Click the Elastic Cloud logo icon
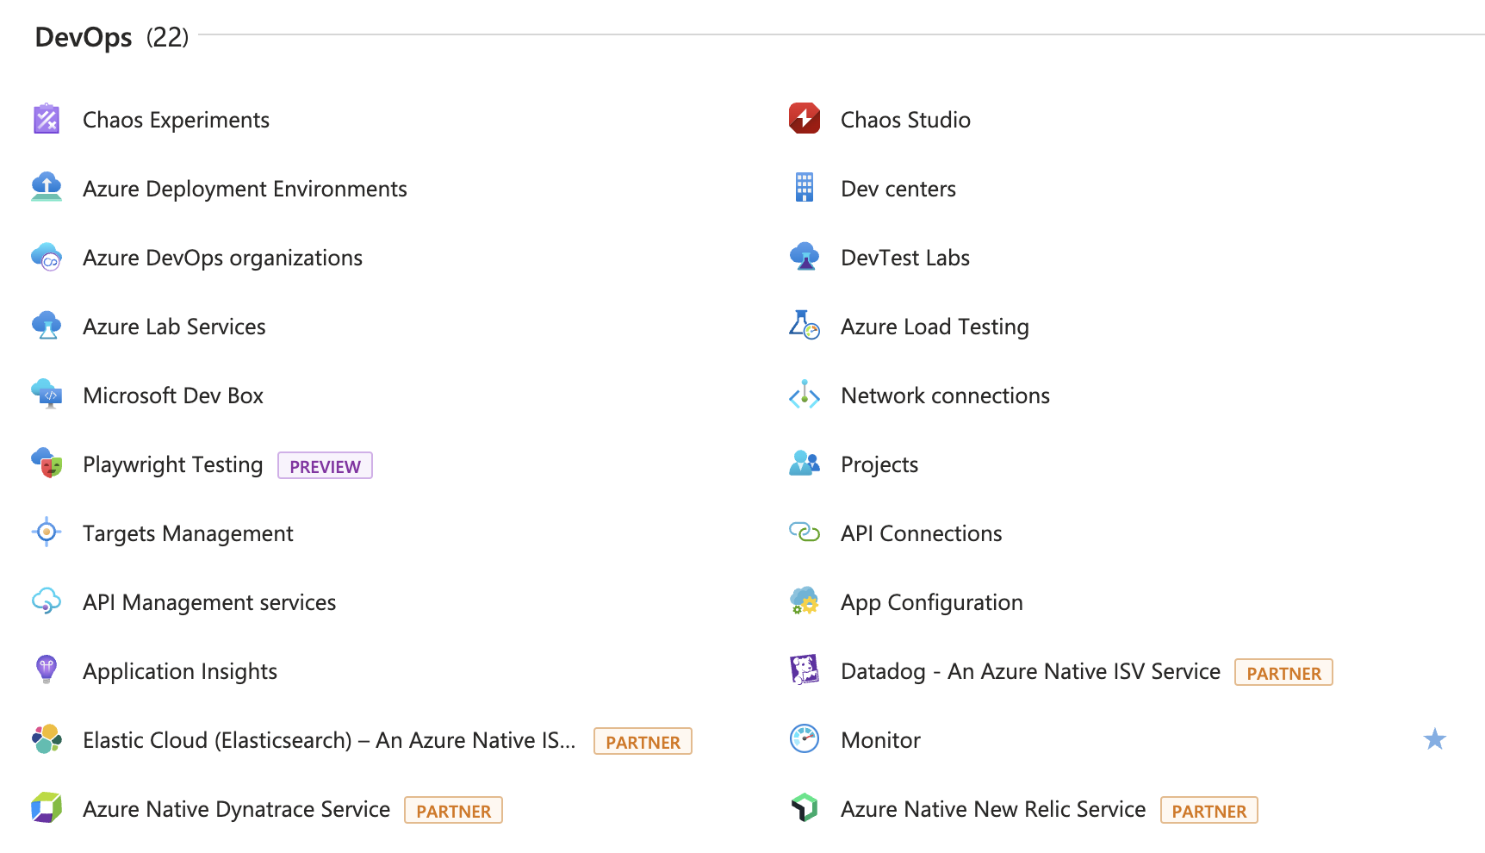This screenshot has height=853, width=1485. pos(47,739)
